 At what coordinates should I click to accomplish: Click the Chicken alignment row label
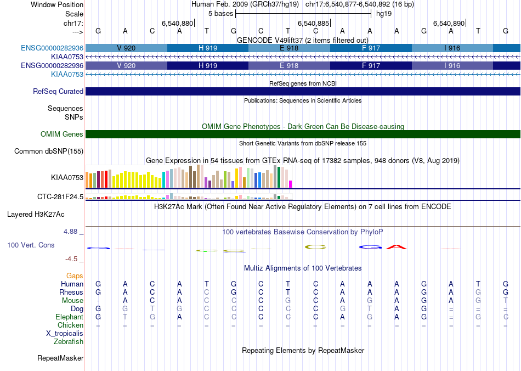click(70, 325)
